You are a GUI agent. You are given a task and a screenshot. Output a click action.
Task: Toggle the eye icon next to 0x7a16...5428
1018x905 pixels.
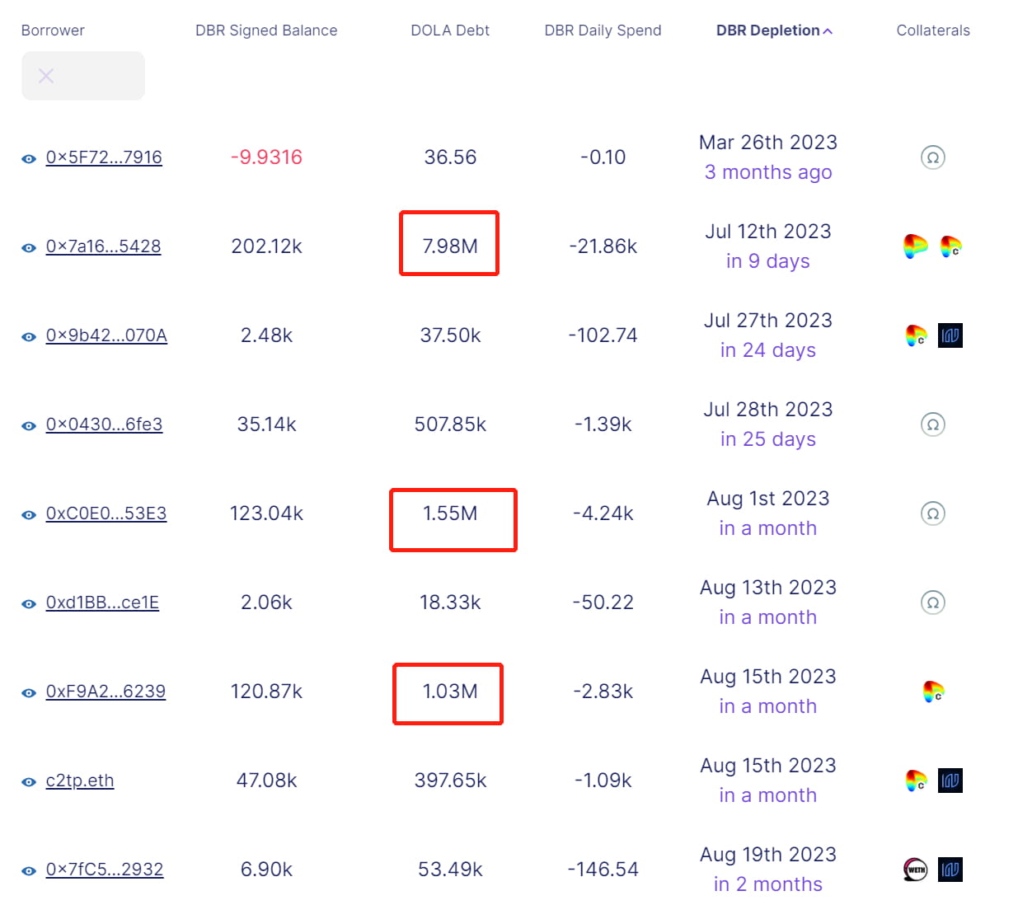[29, 248]
